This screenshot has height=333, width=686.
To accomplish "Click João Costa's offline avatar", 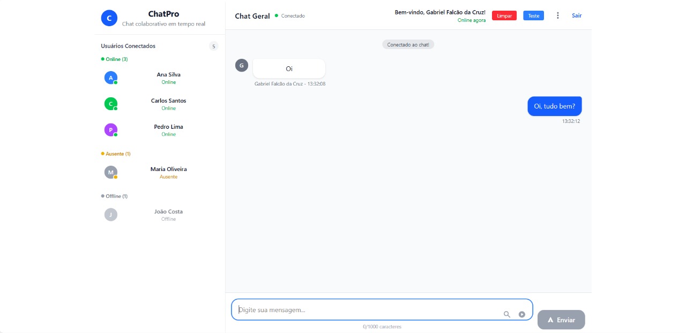I will (x=111, y=215).
